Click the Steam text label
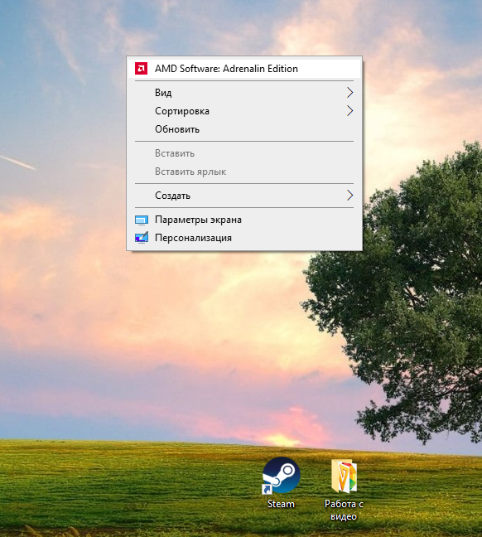The height and width of the screenshot is (537, 482). click(x=281, y=504)
